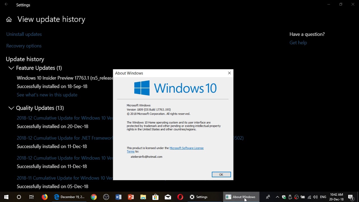Viewport: 359px width, 202px height.
Task: Open volume control in tray
Action: tap(315, 197)
